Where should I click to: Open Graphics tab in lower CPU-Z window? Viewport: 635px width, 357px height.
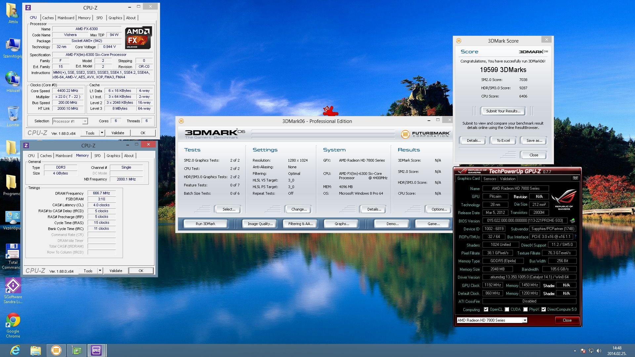pos(113,156)
